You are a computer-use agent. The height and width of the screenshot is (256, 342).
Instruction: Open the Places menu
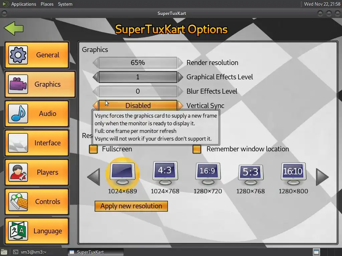(47, 4)
